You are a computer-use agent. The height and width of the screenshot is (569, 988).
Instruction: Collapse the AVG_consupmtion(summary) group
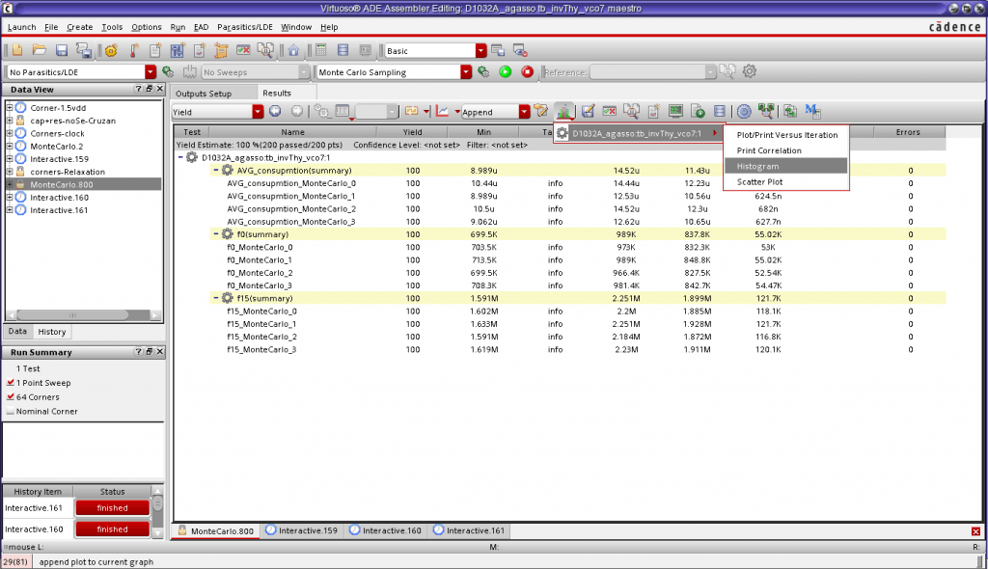pyautogui.click(x=215, y=170)
